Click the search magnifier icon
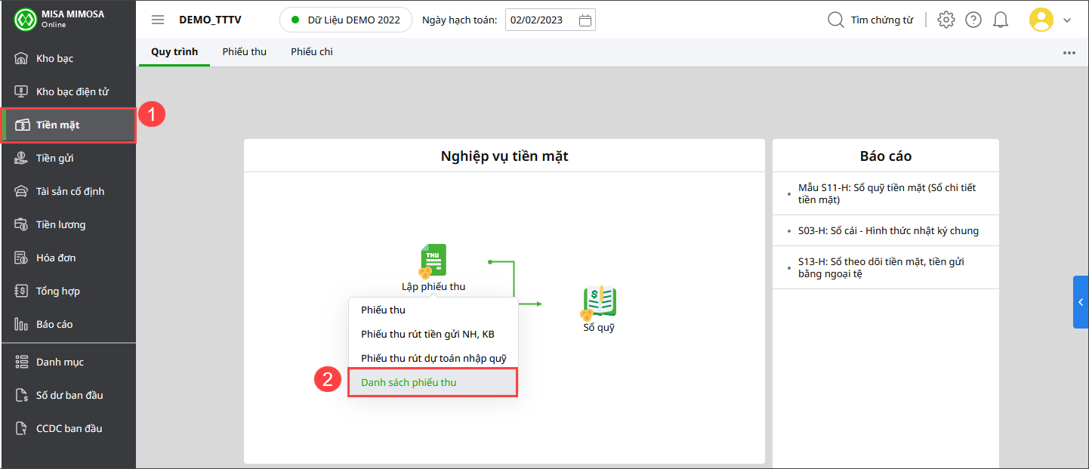Screen dimensions: 1089x469 coord(835,20)
